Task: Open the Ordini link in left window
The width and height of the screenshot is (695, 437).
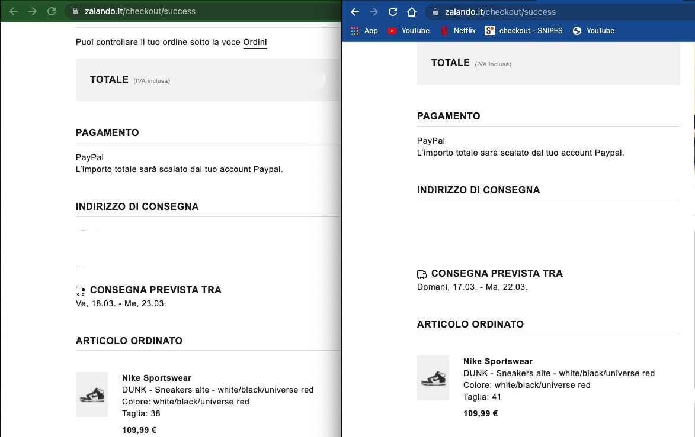Action: pyautogui.click(x=255, y=42)
